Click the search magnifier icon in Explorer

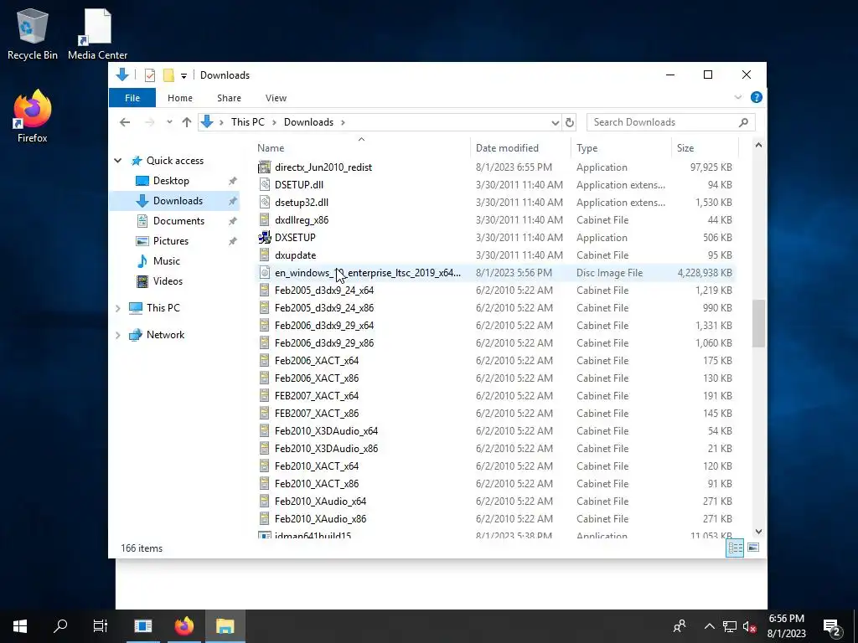click(x=743, y=122)
